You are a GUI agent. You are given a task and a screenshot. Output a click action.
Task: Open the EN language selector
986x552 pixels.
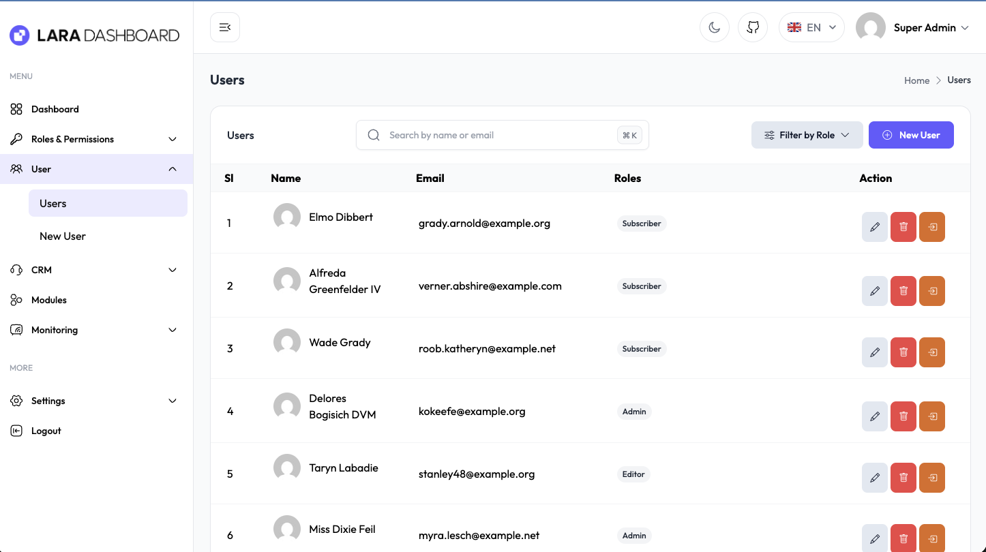[x=811, y=27]
